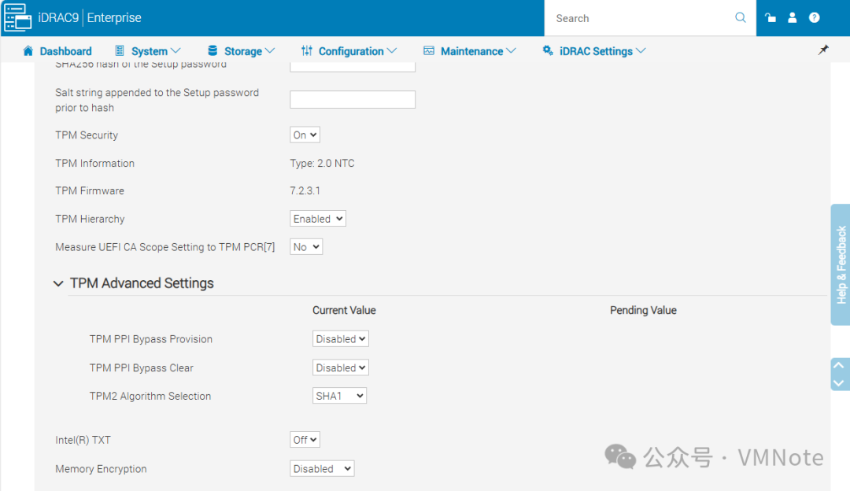The height and width of the screenshot is (491, 850).
Task: Click the TPM Firmware value 7.2.3.1
Action: 305,190
